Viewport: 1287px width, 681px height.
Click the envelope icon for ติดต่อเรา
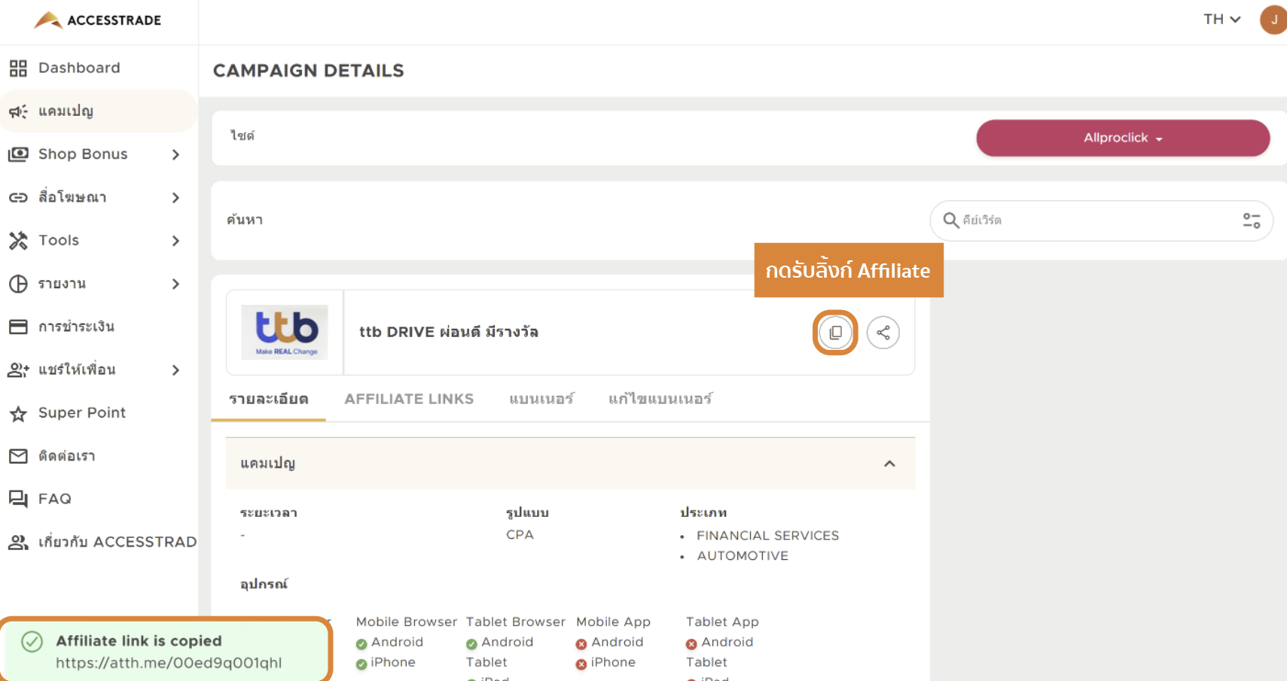coord(18,456)
